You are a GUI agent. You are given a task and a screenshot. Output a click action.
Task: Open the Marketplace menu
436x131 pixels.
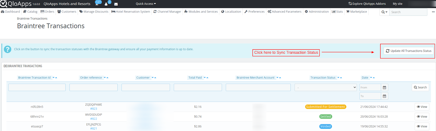tap(356, 12)
